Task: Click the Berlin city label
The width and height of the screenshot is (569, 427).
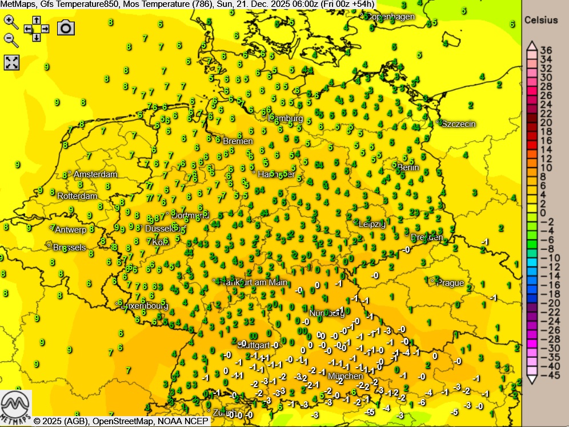Action: click(408, 167)
